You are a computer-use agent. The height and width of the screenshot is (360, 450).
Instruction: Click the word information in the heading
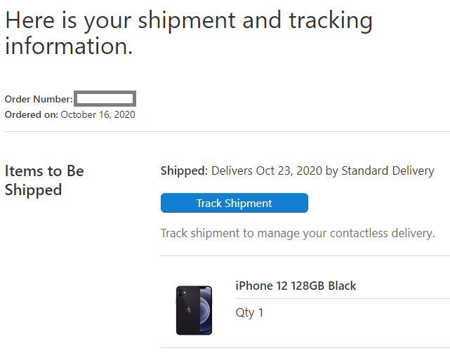point(69,46)
